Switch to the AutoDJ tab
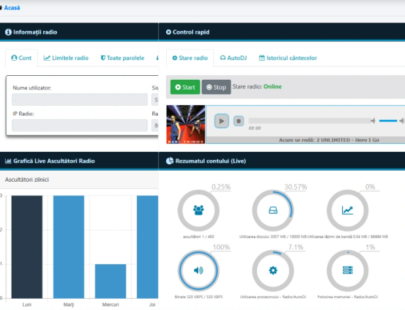Screen dimensions: 405x310 [x=233, y=58]
